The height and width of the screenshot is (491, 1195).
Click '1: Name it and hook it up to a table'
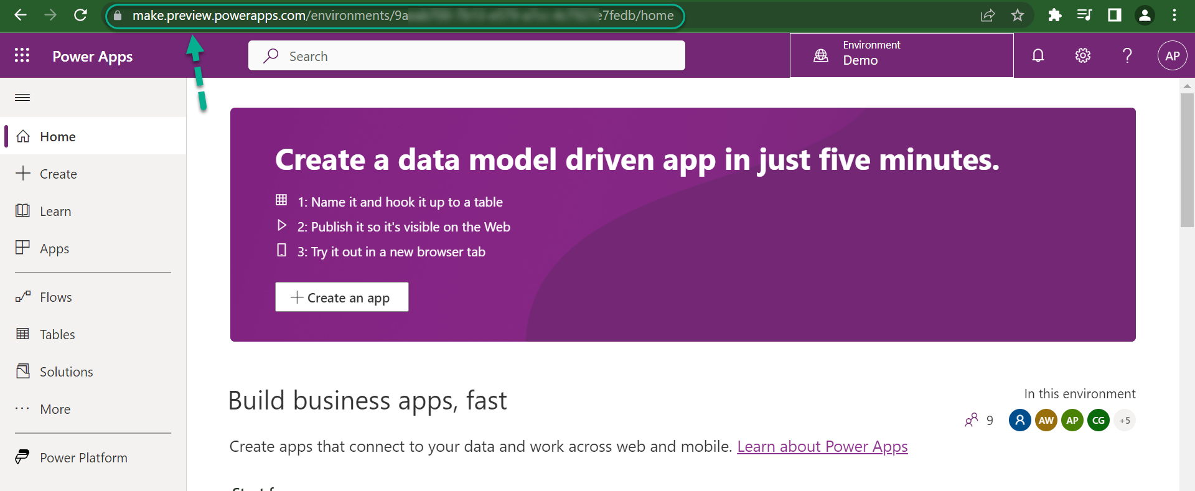pos(400,202)
